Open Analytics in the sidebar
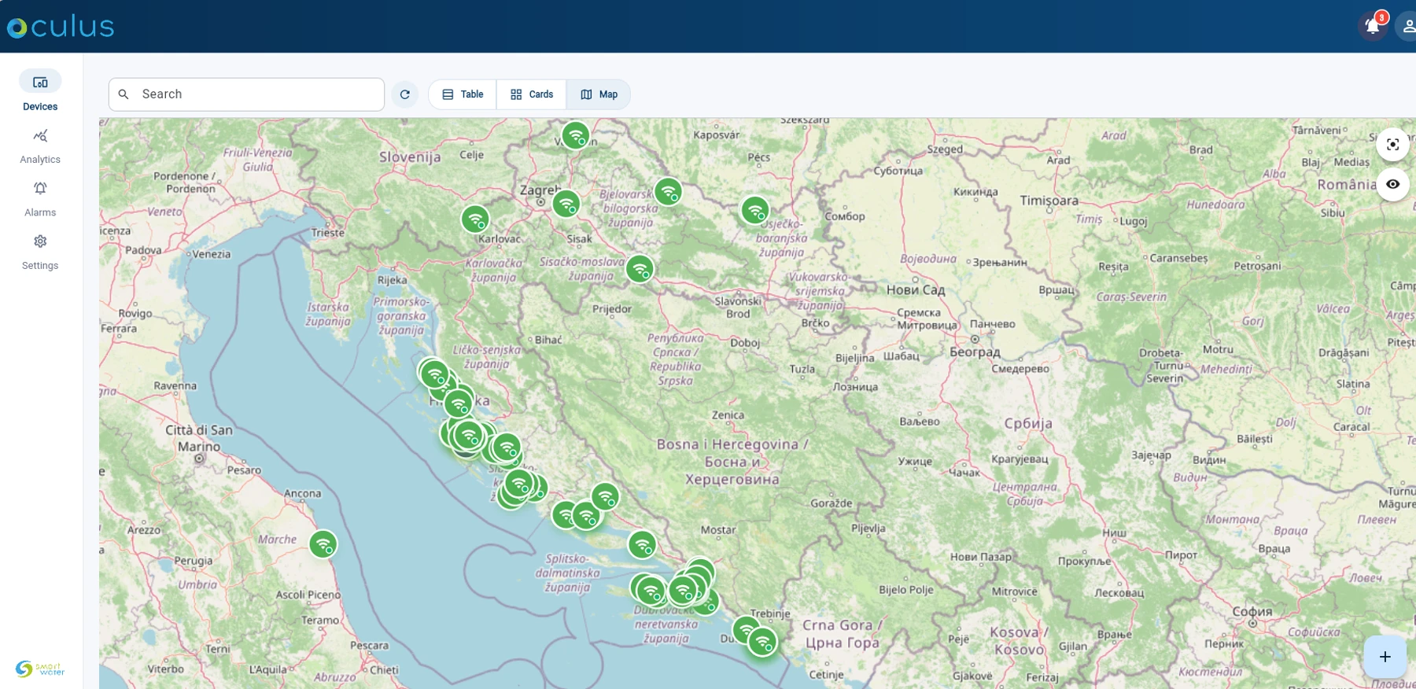 pos(40,146)
